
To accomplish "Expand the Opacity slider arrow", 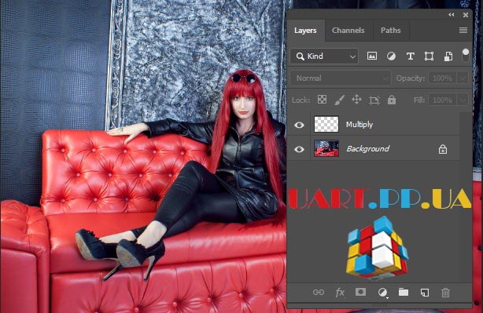I will [463, 78].
